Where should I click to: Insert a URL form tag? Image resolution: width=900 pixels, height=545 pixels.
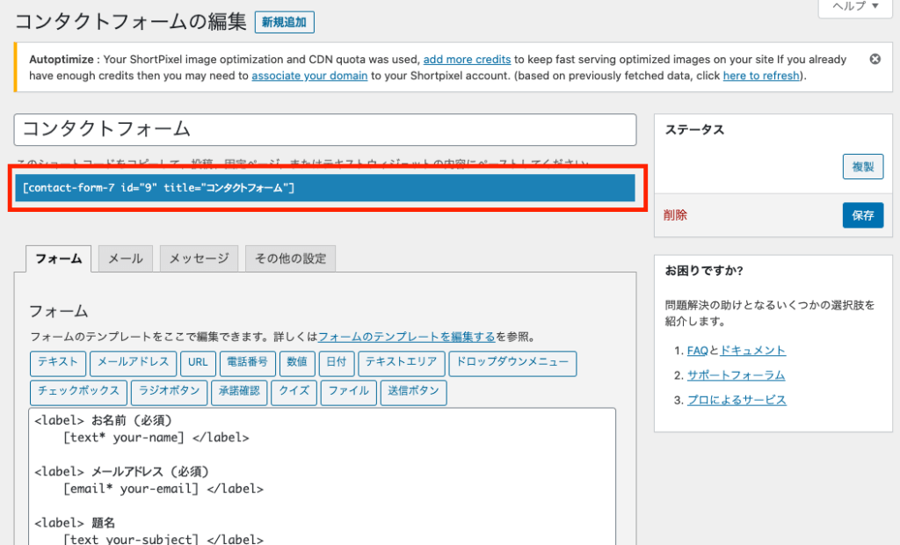(198, 363)
